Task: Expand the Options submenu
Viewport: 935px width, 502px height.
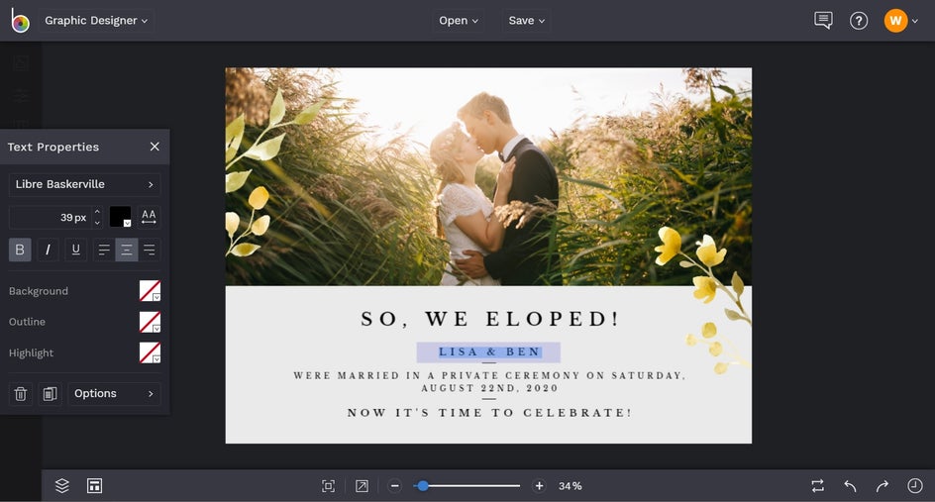Action: point(114,394)
